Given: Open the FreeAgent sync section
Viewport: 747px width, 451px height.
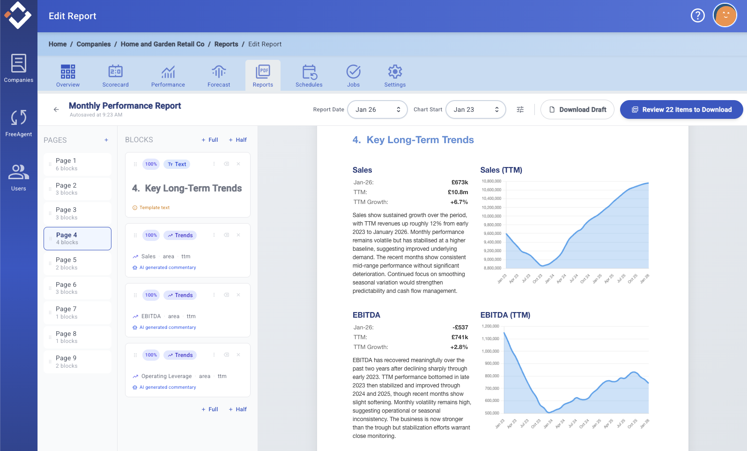Looking at the screenshot, I should coord(19,123).
